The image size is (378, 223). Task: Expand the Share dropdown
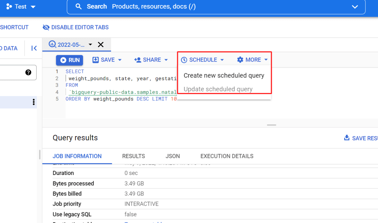[x=166, y=60]
